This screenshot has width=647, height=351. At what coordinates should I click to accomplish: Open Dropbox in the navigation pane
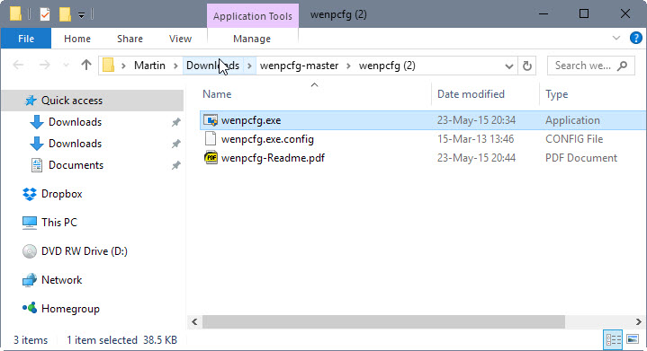(x=61, y=194)
